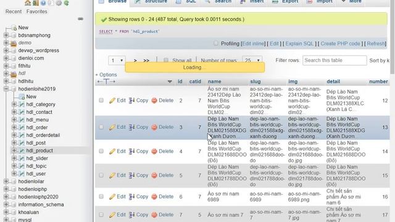Click the Create PHP code link
Viewport: 395px width, 222px height.
(340, 44)
